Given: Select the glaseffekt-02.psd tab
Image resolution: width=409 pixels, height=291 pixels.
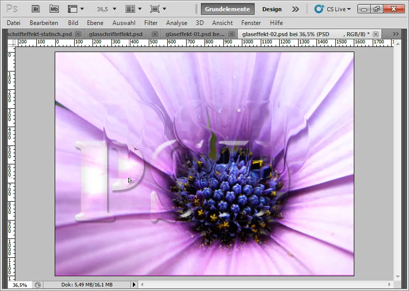Looking at the screenshot, I should click(306, 34).
